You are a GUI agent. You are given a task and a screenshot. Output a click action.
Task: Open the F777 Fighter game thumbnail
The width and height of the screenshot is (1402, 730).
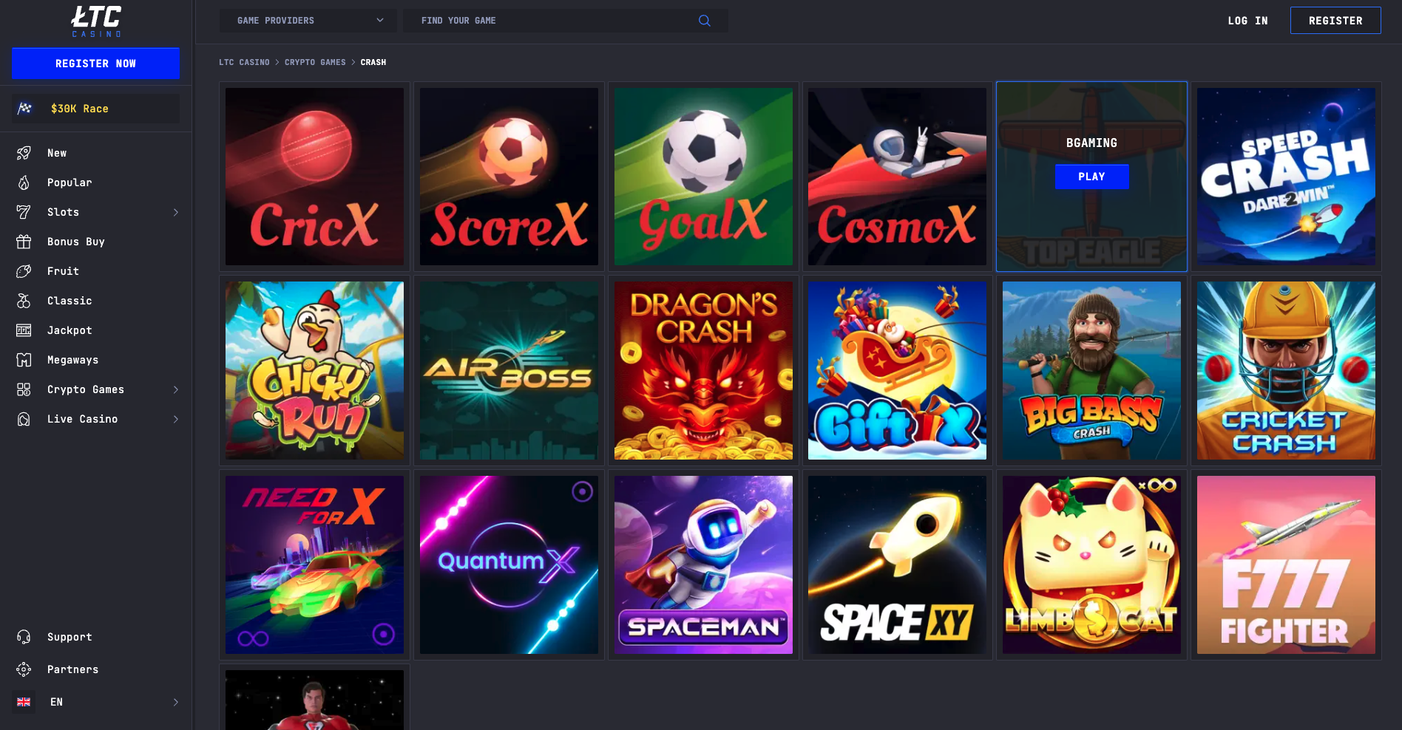[x=1286, y=564]
